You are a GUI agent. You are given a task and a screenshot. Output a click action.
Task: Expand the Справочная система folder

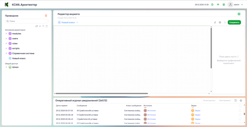point(6,53)
